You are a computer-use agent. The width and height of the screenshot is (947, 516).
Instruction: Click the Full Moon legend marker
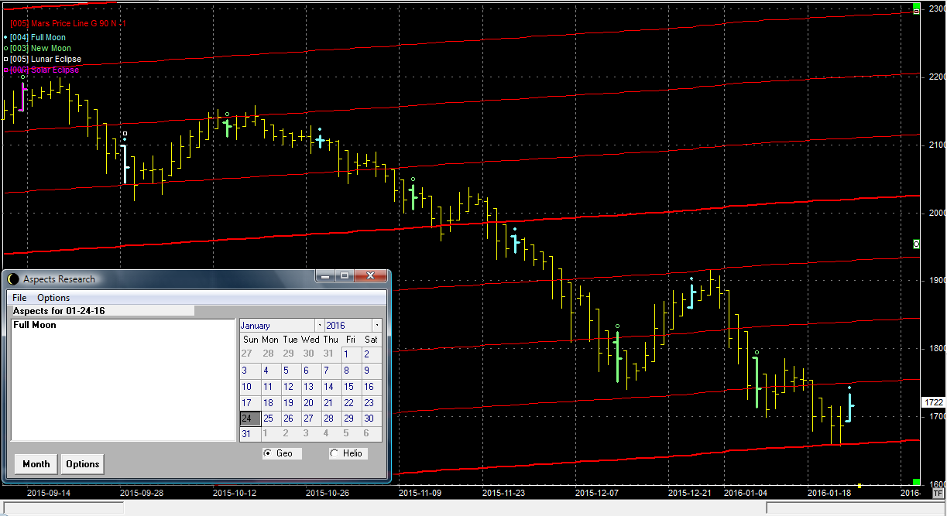tap(5, 37)
